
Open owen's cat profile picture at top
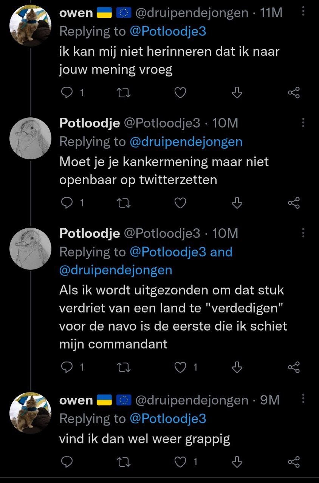(x=30, y=25)
